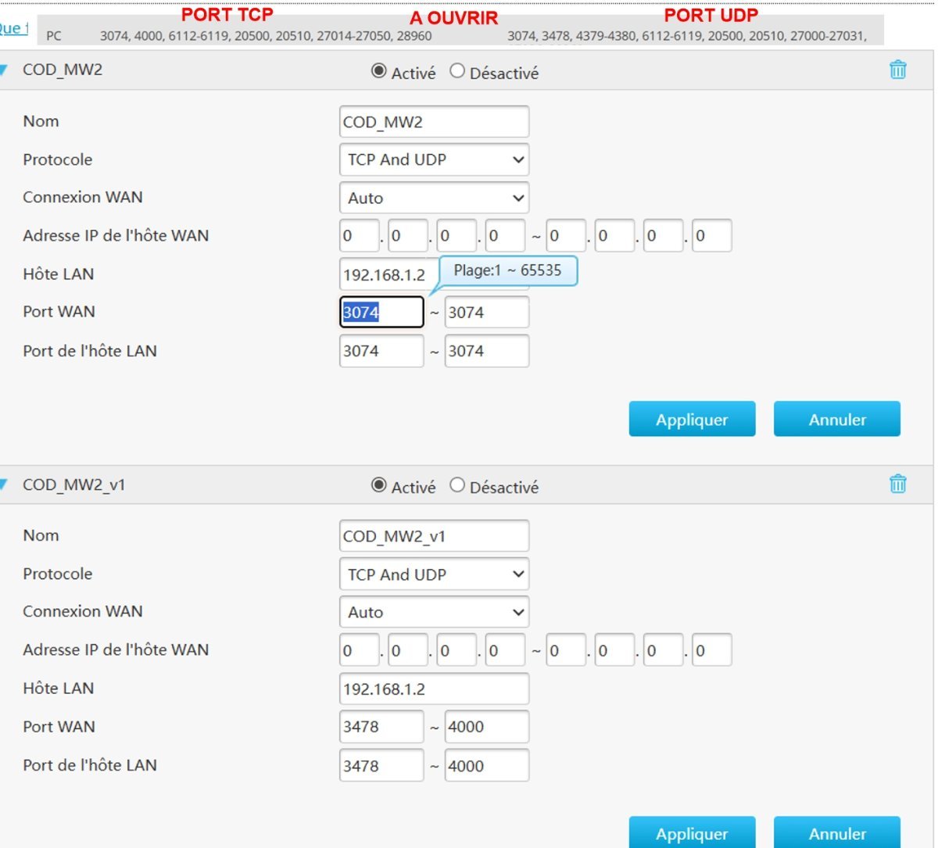Click the Hôte LAN field in COD_MW2_v1

(x=434, y=689)
